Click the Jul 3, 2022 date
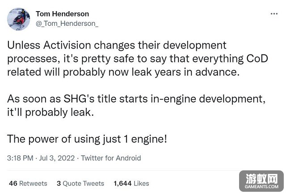Image resolution: width=286 pixels, height=194 pixels. click(x=57, y=158)
